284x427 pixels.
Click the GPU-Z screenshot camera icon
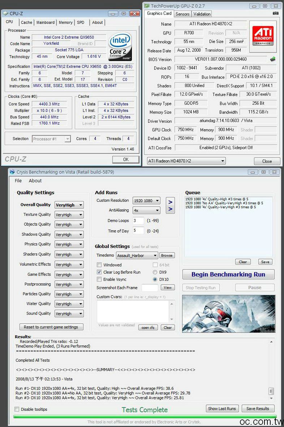(276, 13)
